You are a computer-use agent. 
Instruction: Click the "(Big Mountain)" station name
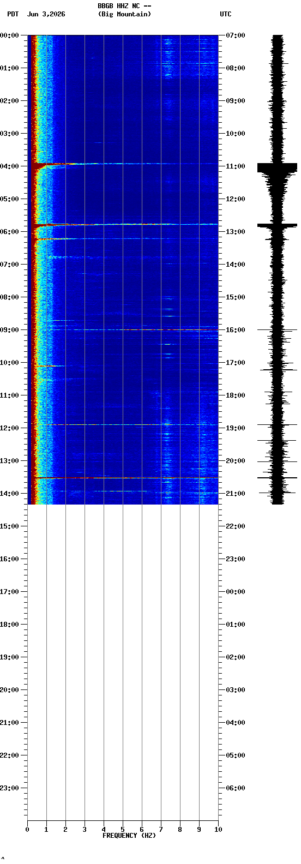124,14
